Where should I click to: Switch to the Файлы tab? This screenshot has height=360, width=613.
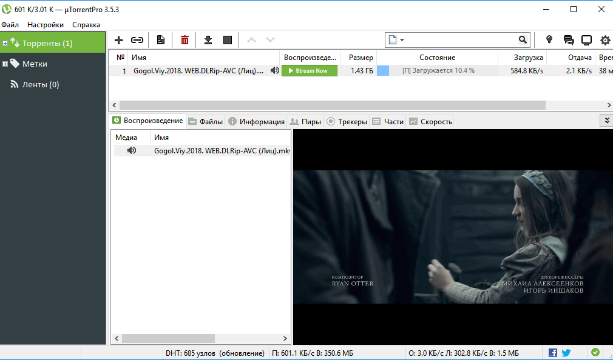tap(206, 121)
